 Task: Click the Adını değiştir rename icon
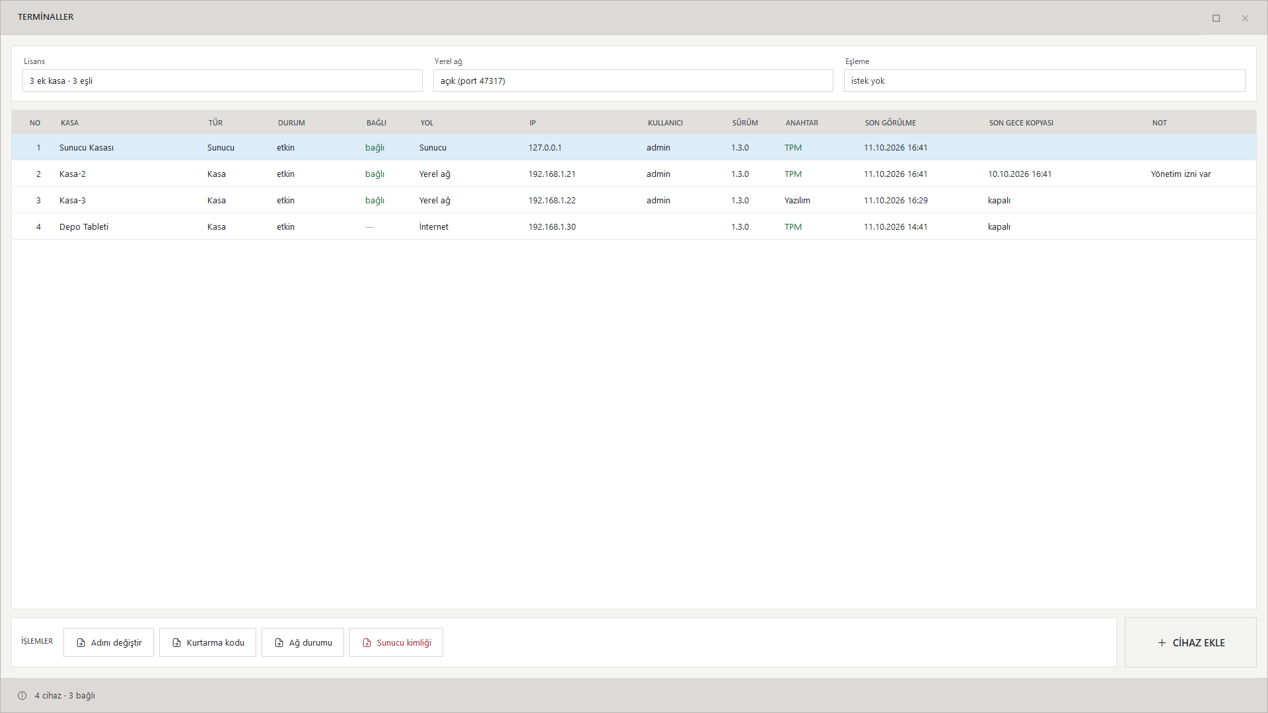(81, 643)
